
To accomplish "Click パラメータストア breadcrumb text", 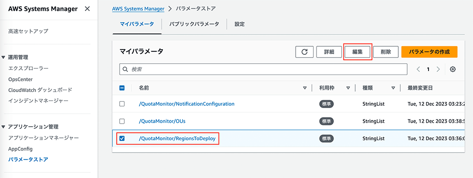I will [196, 8].
